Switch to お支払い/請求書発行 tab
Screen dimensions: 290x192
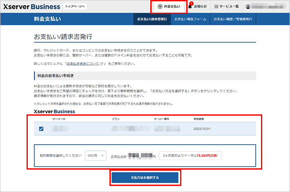152,19
